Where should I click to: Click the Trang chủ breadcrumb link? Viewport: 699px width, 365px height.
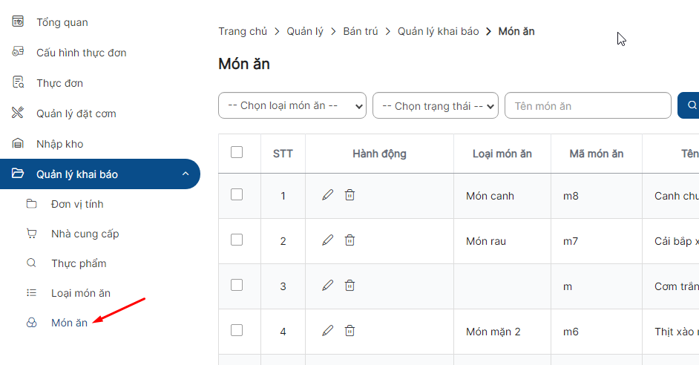coord(243,31)
